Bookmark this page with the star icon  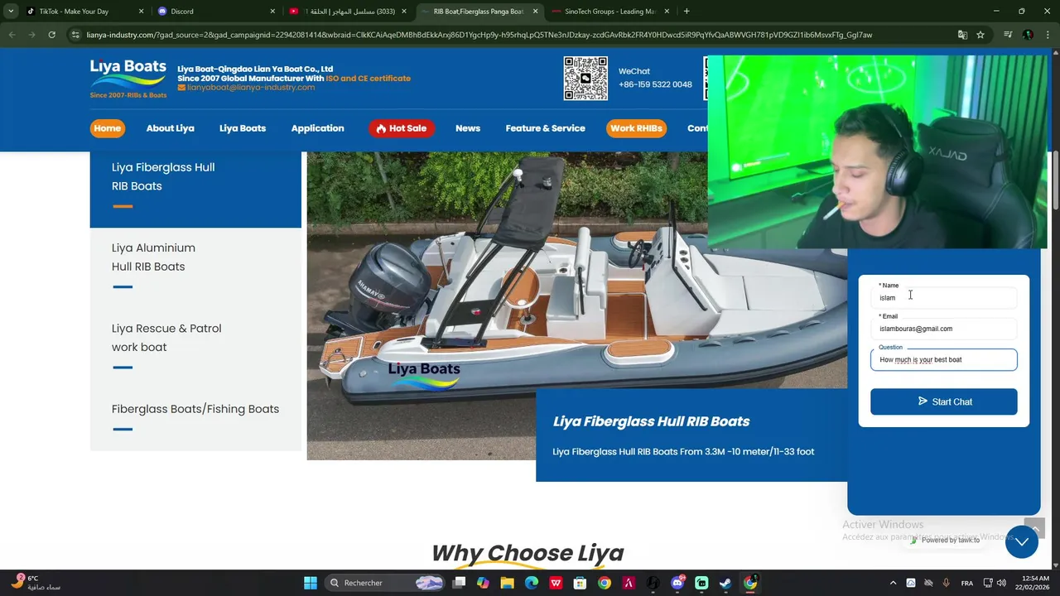[x=980, y=35]
